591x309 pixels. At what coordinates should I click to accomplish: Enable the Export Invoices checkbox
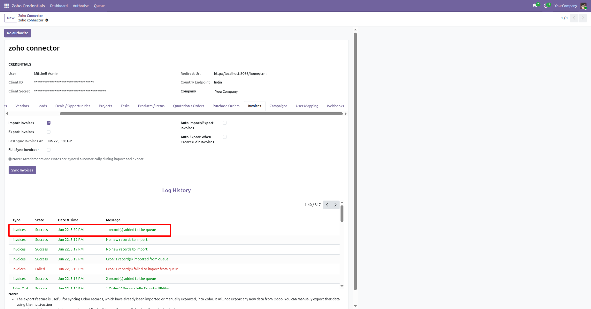coord(49,132)
